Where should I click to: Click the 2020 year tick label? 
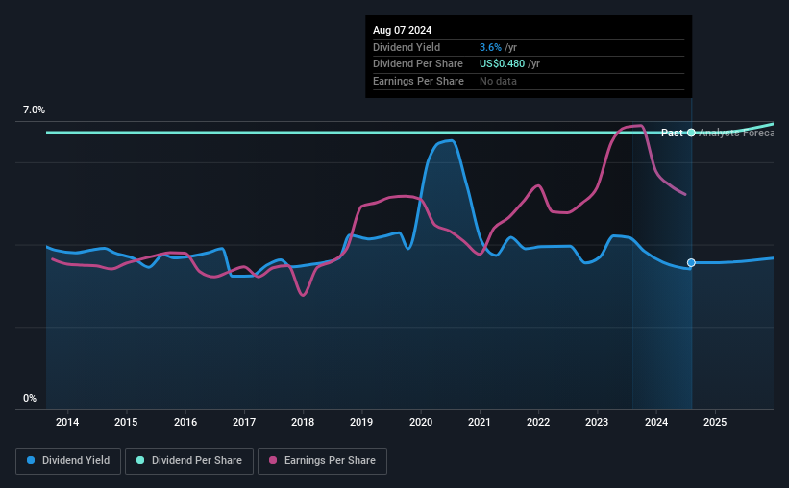421,422
